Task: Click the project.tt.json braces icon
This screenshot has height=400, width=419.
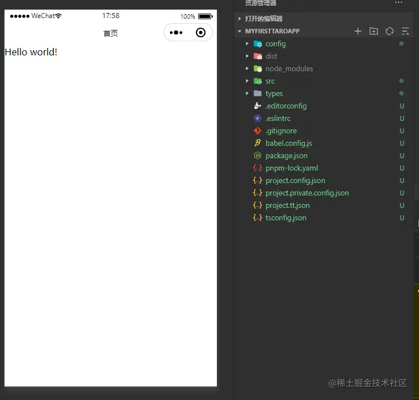Action: point(258,205)
